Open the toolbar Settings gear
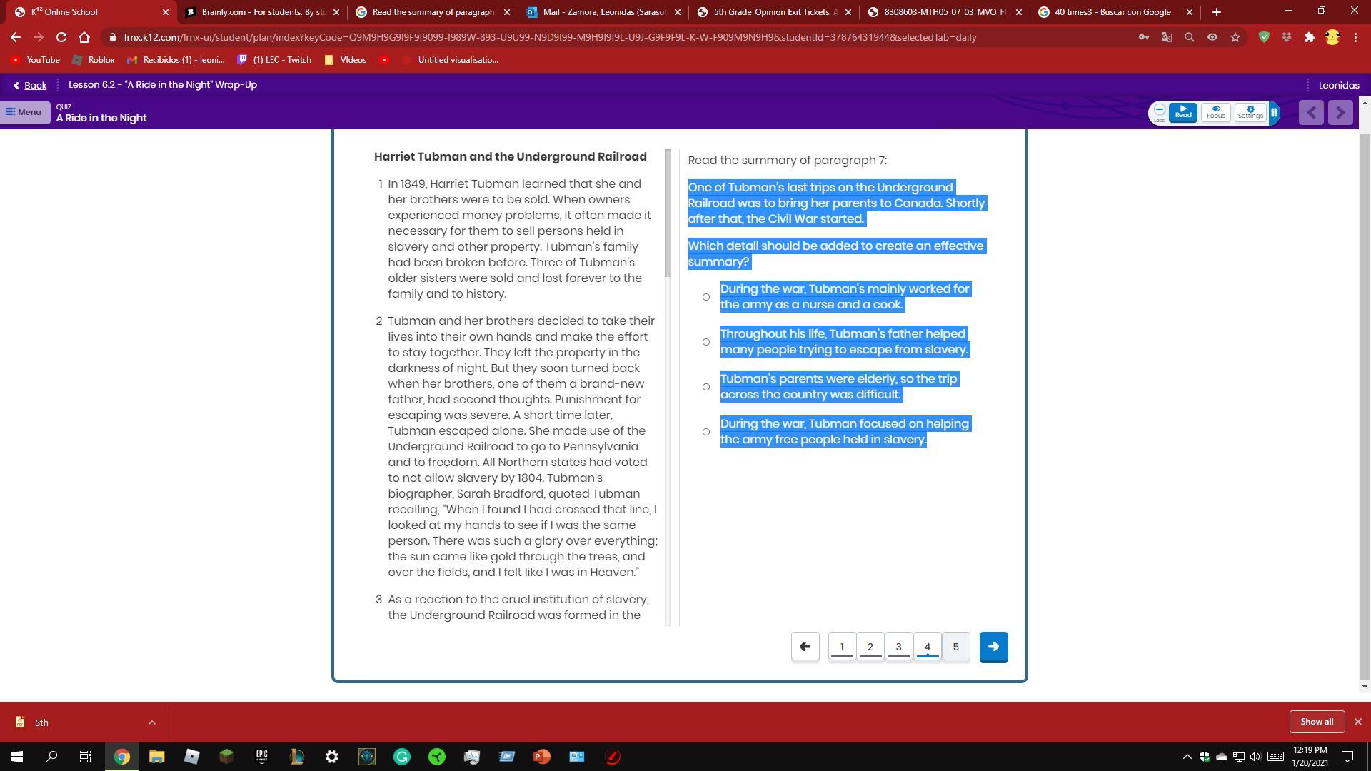 point(1250,112)
